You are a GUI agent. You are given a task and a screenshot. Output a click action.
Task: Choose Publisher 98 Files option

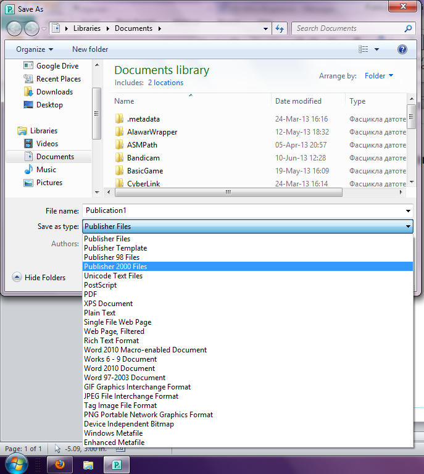247,257
